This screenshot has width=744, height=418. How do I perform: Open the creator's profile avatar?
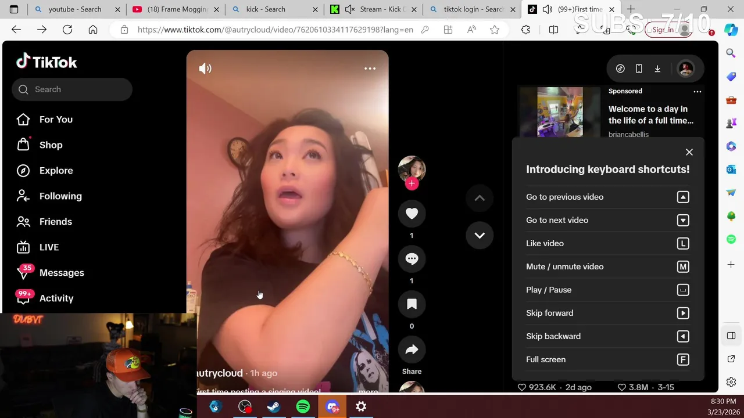point(412,170)
